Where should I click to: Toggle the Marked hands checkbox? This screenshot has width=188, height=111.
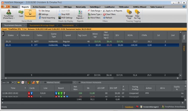coord(46,82)
